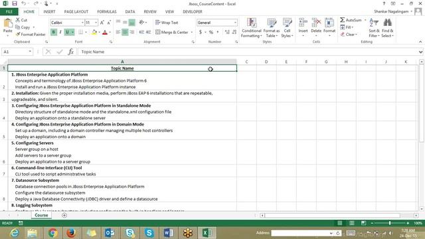Toggle Center horizontal alignment
The height and width of the screenshot is (239, 425).
coord(125,33)
